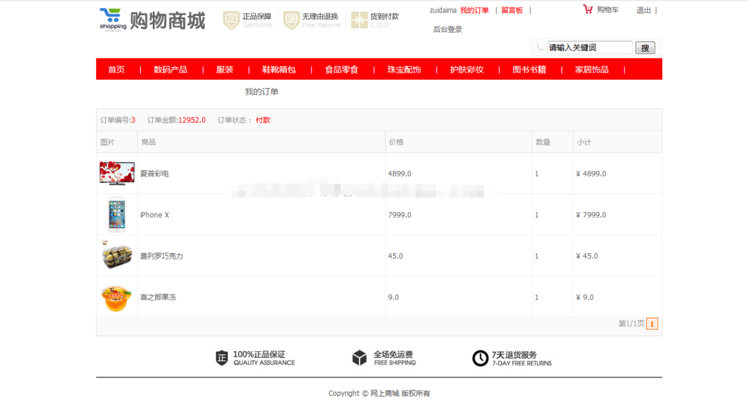
Task: Click the red cart icon beside 购物车
Action: coord(588,10)
